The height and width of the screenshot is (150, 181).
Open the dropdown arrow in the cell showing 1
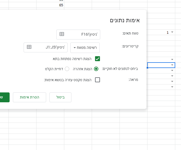(172, 32)
